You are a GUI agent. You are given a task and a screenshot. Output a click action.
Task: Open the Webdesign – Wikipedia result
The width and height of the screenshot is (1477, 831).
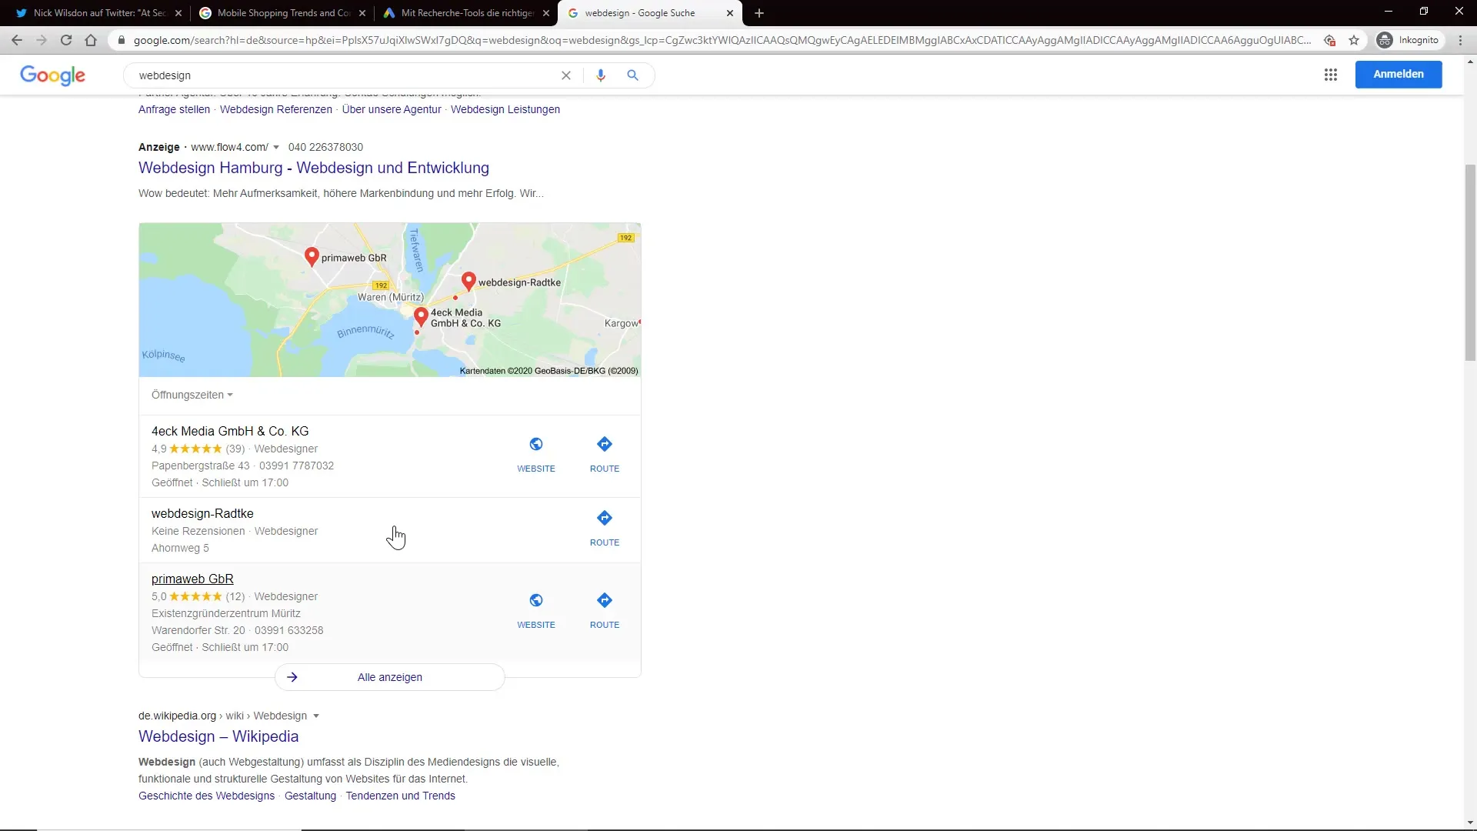218,736
